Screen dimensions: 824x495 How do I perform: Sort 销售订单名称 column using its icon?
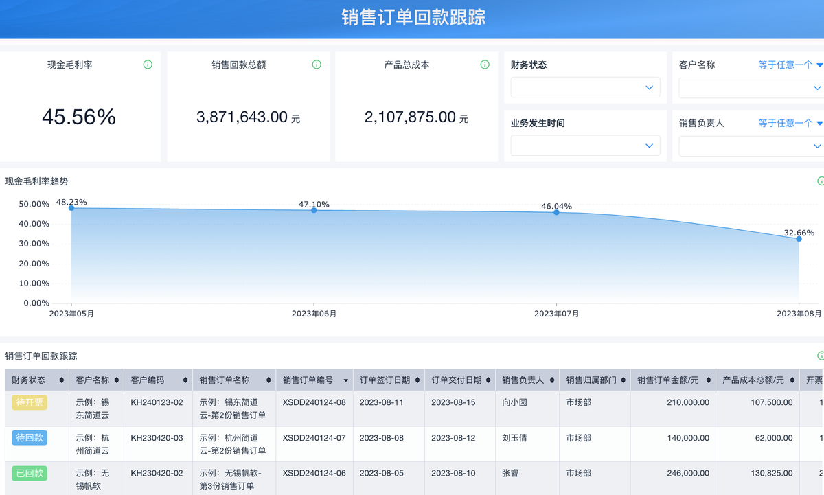tap(268, 380)
